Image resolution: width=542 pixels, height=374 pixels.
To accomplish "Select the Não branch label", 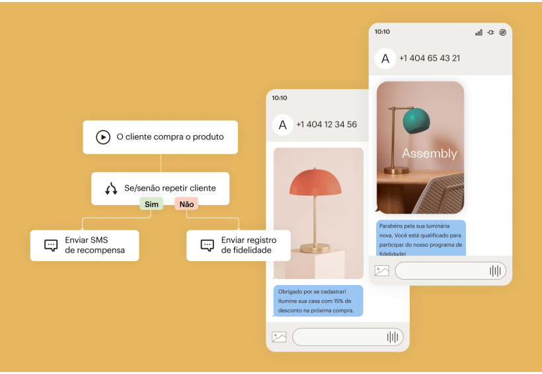I will [186, 204].
